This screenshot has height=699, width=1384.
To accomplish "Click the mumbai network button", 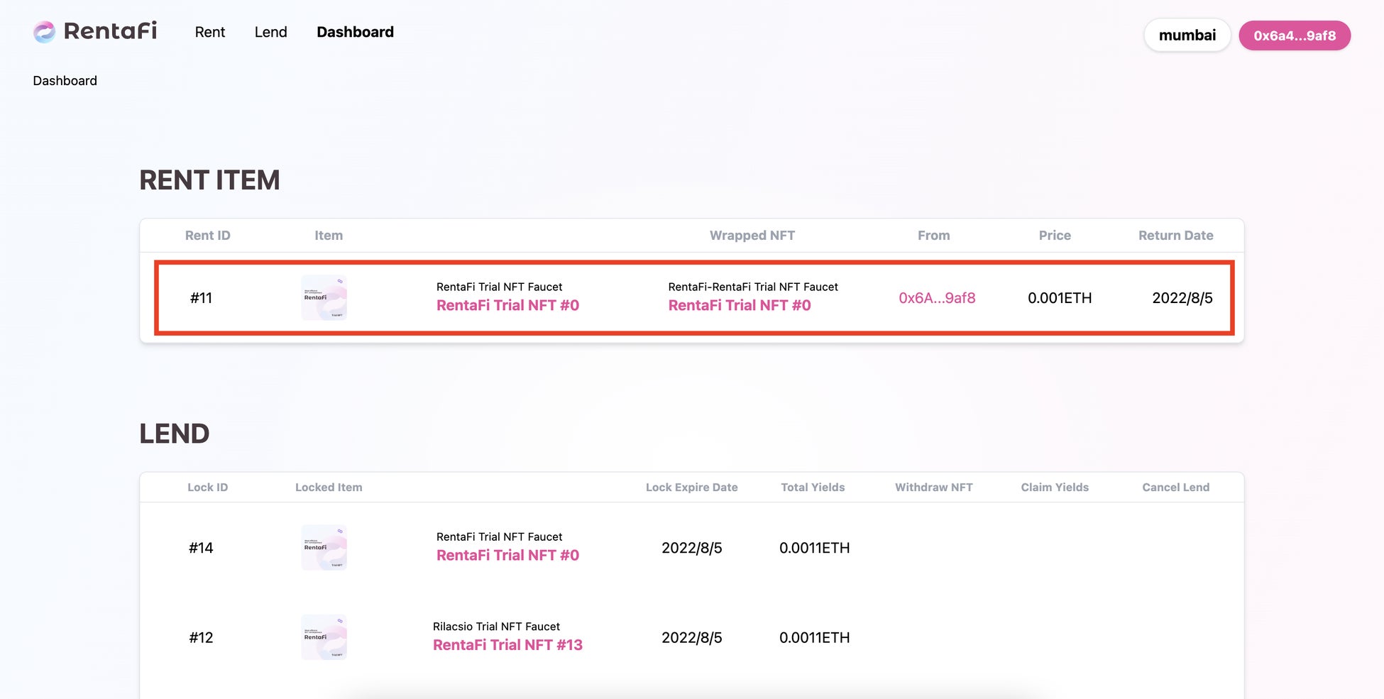I will 1187,35.
